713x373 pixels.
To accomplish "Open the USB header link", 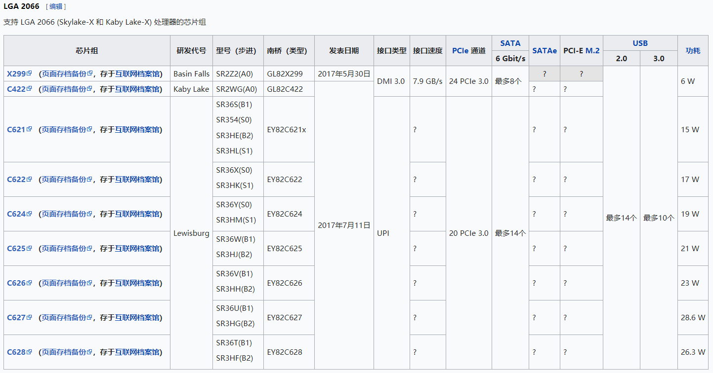I will (x=640, y=43).
